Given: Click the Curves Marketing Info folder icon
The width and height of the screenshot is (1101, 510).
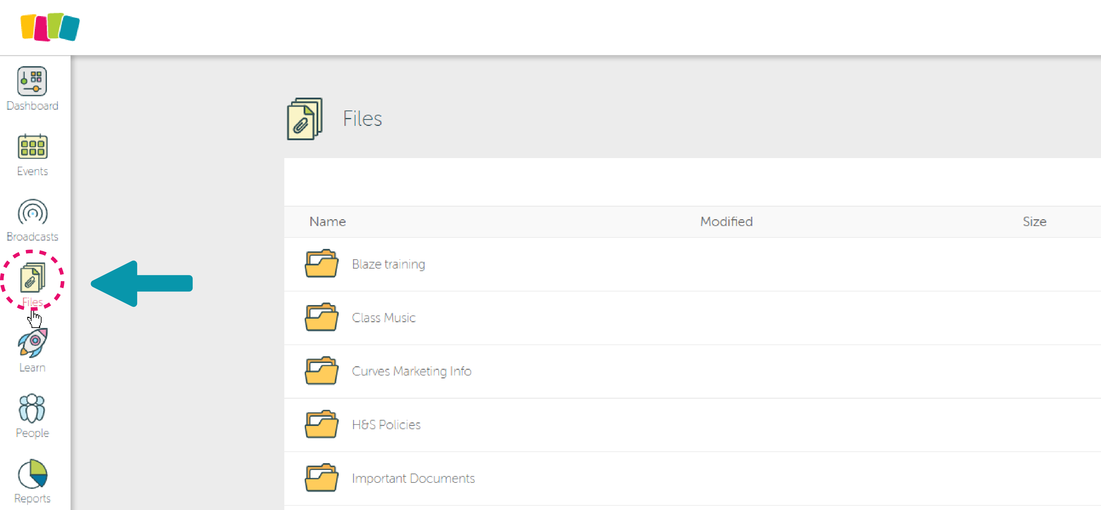Looking at the screenshot, I should tap(322, 371).
